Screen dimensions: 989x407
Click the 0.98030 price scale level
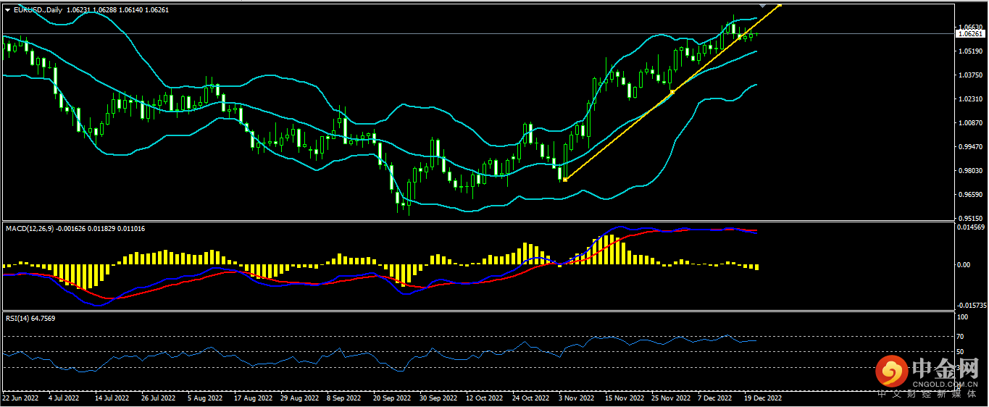(969, 171)
